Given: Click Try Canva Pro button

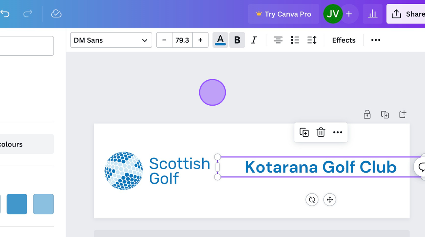Looking at the screenshot, I should (283, 14).
